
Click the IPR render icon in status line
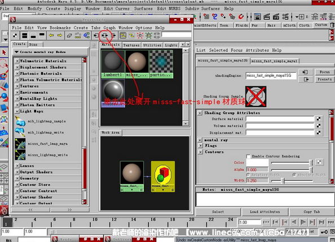[x=276, y=16]
